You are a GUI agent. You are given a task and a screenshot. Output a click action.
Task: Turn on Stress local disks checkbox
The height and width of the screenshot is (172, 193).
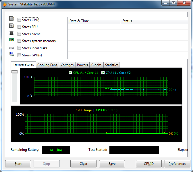pos(19,48)
